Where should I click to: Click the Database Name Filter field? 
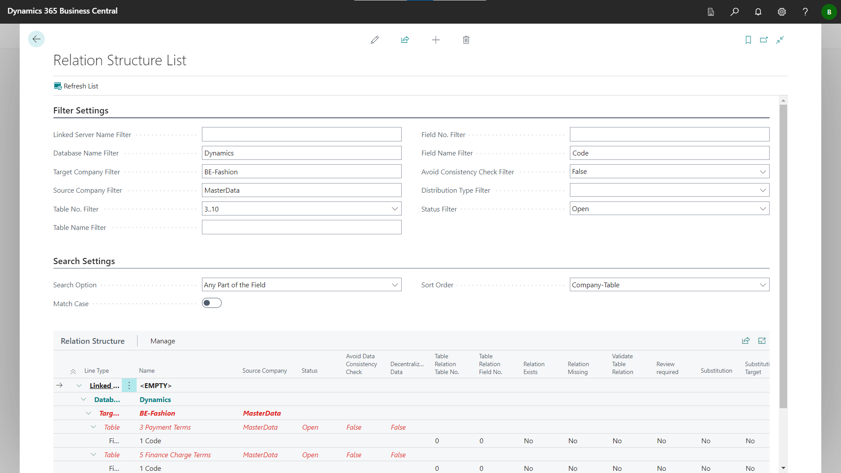pos(301,153)
